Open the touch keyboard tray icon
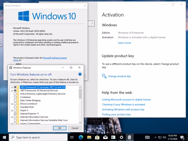The height and width of the screenshot is (141, 188). (147, 137)
